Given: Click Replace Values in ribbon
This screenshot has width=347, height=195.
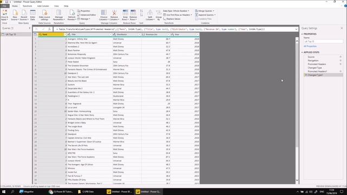Looking at the screenshot, I should click(172, 19).
